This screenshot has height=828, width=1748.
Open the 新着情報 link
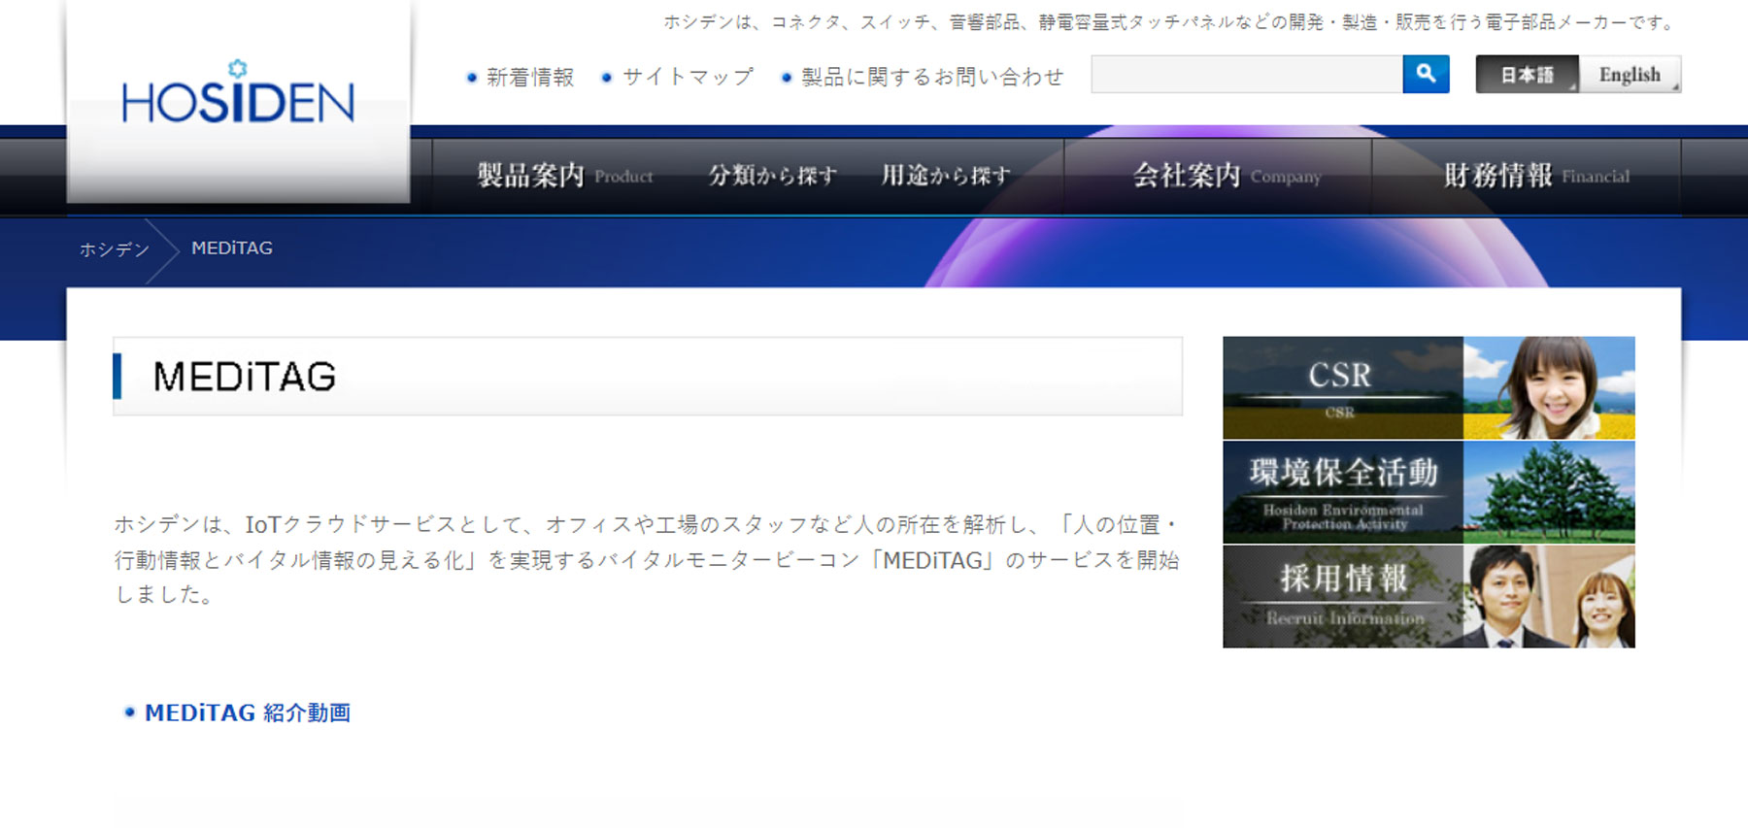click(529, 77)
